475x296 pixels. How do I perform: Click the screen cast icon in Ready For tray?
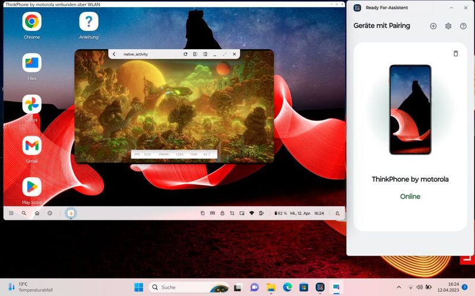click(242, 213)
